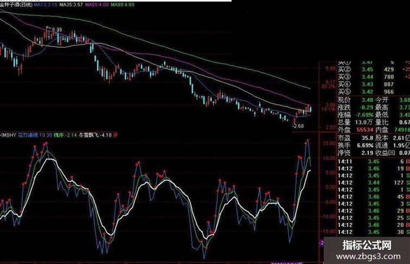Click the trade row with volume 25
Viewport: 410px width, 264px height.
[374, 218]
